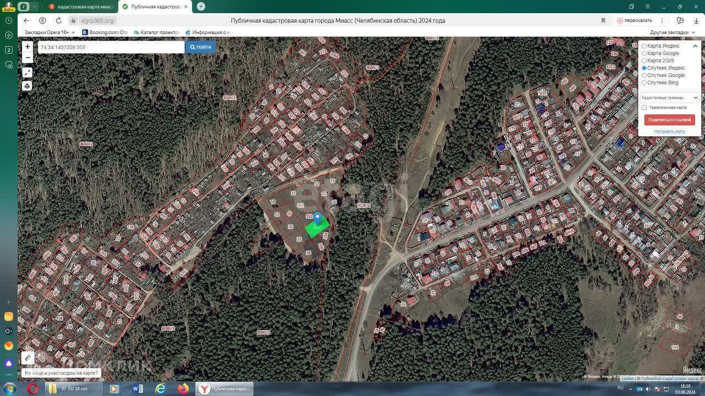This screenshot has height=396, width=705.
Task: Select Карта 2GIS base layer
Action: click(644, 61)
